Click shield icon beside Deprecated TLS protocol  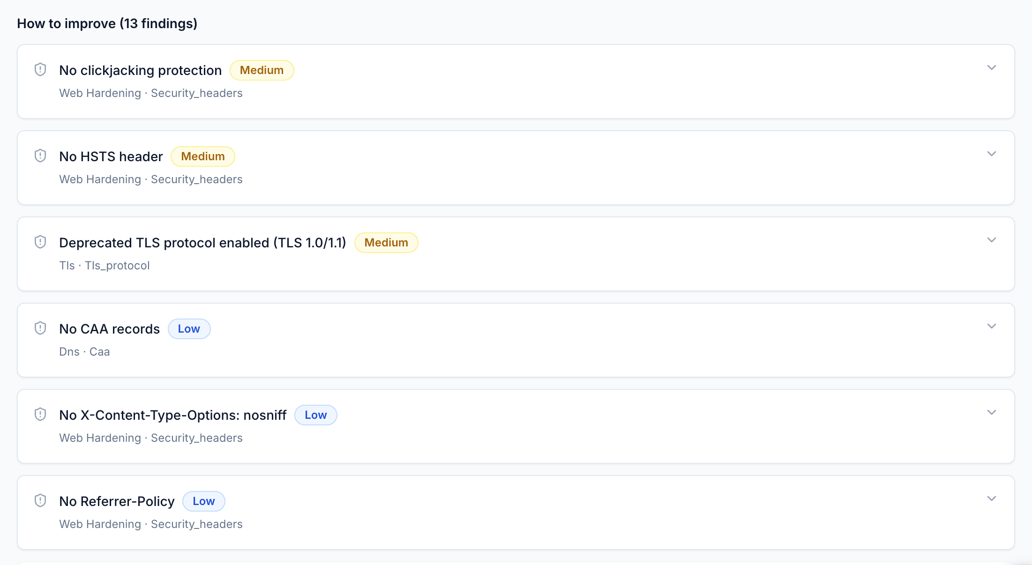coord(40,242)
